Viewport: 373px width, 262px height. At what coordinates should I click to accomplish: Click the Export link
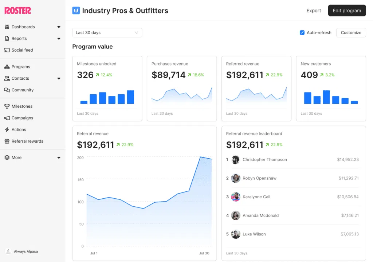(x=314, y=11)
